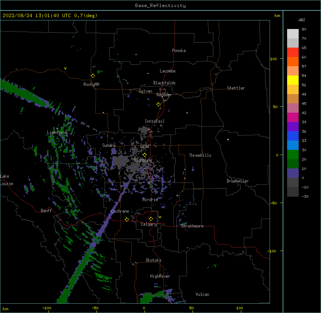Image resolution: width=321 pixels, height=313 pixels.
Task: Select the slate-blue 0–10 dBZ legend swatch
Action: tap(293, 173)
